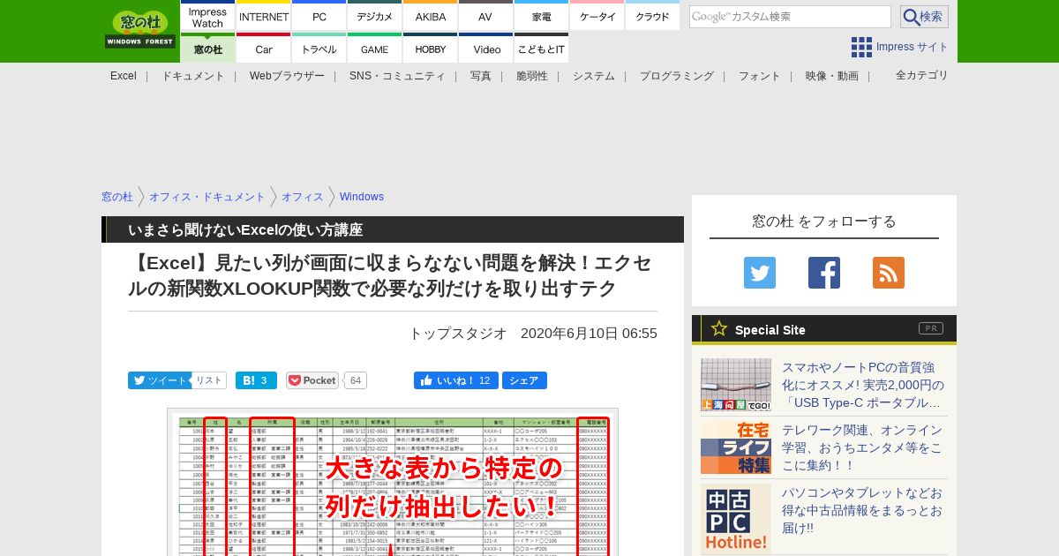Select フォント category in navigation

tap(760, 76)
